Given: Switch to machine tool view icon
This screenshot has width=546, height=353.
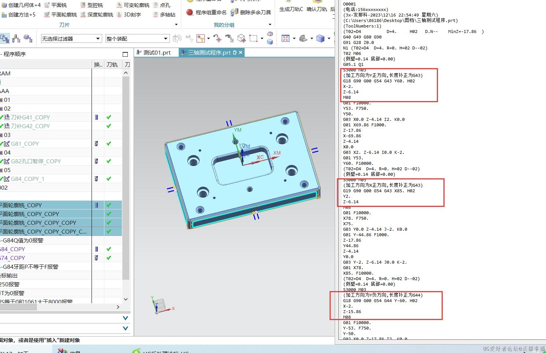Looking at the screenshot, I should pos(16,38).
